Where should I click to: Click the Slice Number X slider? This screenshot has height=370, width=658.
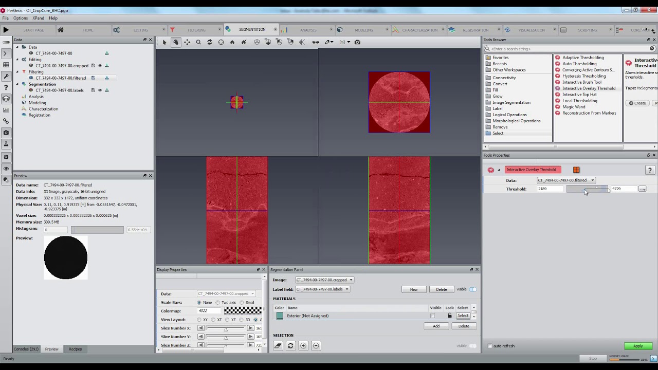click(225, 328)
